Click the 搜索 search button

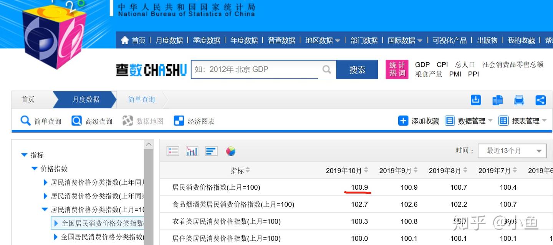pos(358,70)
